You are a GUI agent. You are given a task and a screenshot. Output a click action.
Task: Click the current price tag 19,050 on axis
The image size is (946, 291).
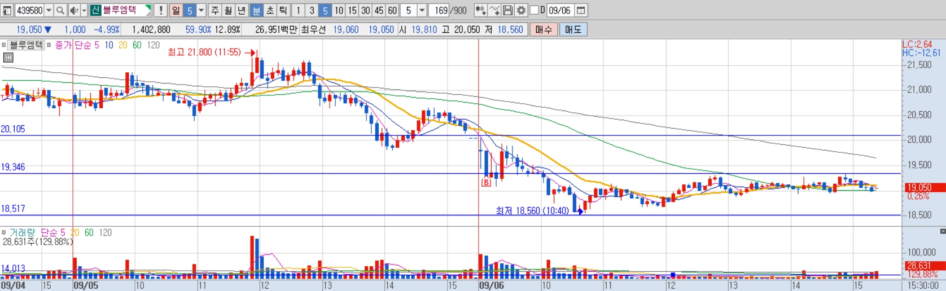pyautogui.click(x=924, y=187)
